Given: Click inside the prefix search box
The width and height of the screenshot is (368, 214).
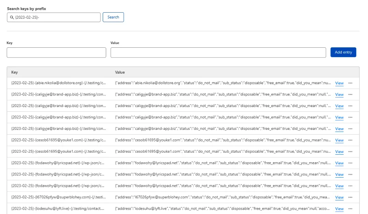Looking at the screenshot, I should [x=54, y=17].
